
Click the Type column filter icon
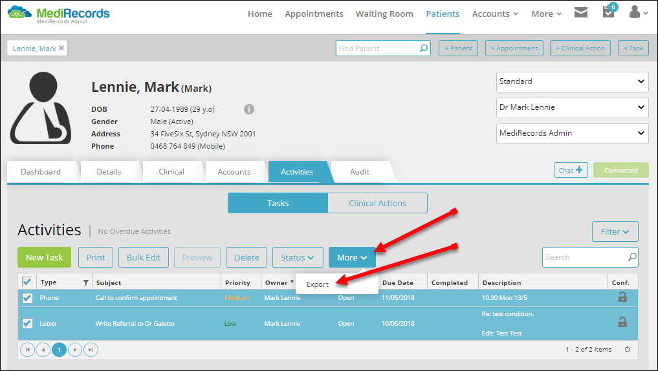[x=85, y=282]
